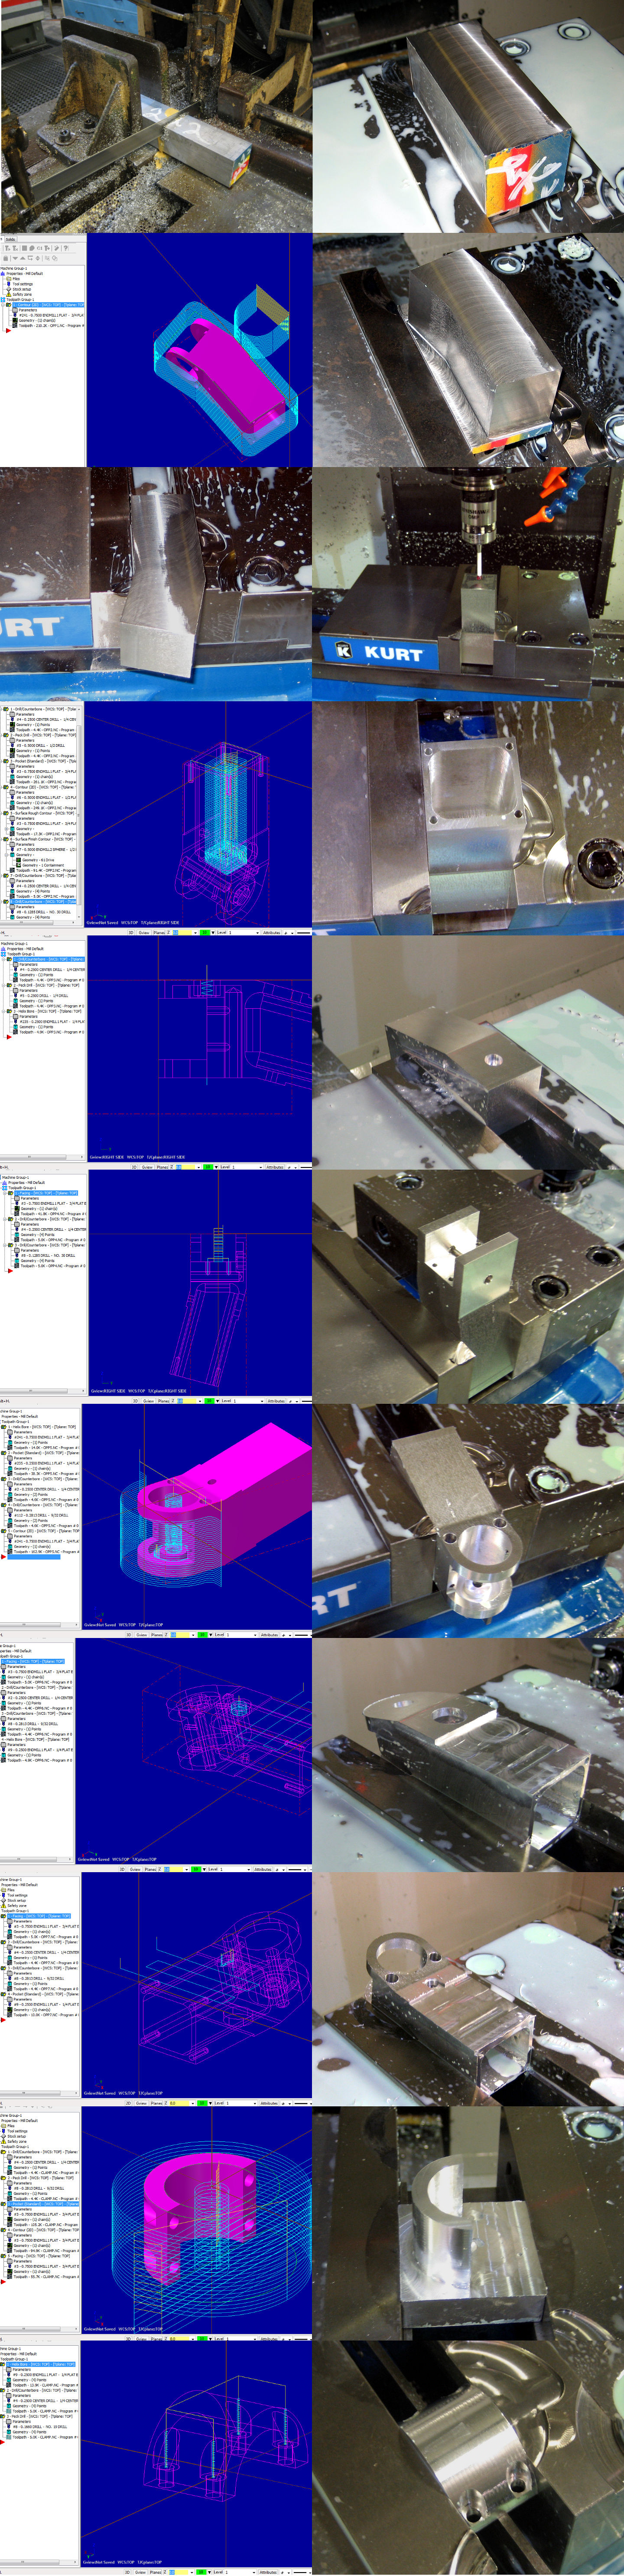Click the geometry icon beside Geometry - (1) chain(s) under 1 - Contour (2D)

click(x=16, y=321)
